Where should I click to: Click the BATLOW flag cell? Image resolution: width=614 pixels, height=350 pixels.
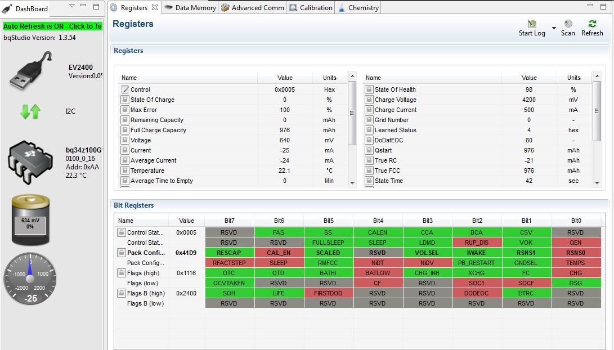tap(378, 273)
